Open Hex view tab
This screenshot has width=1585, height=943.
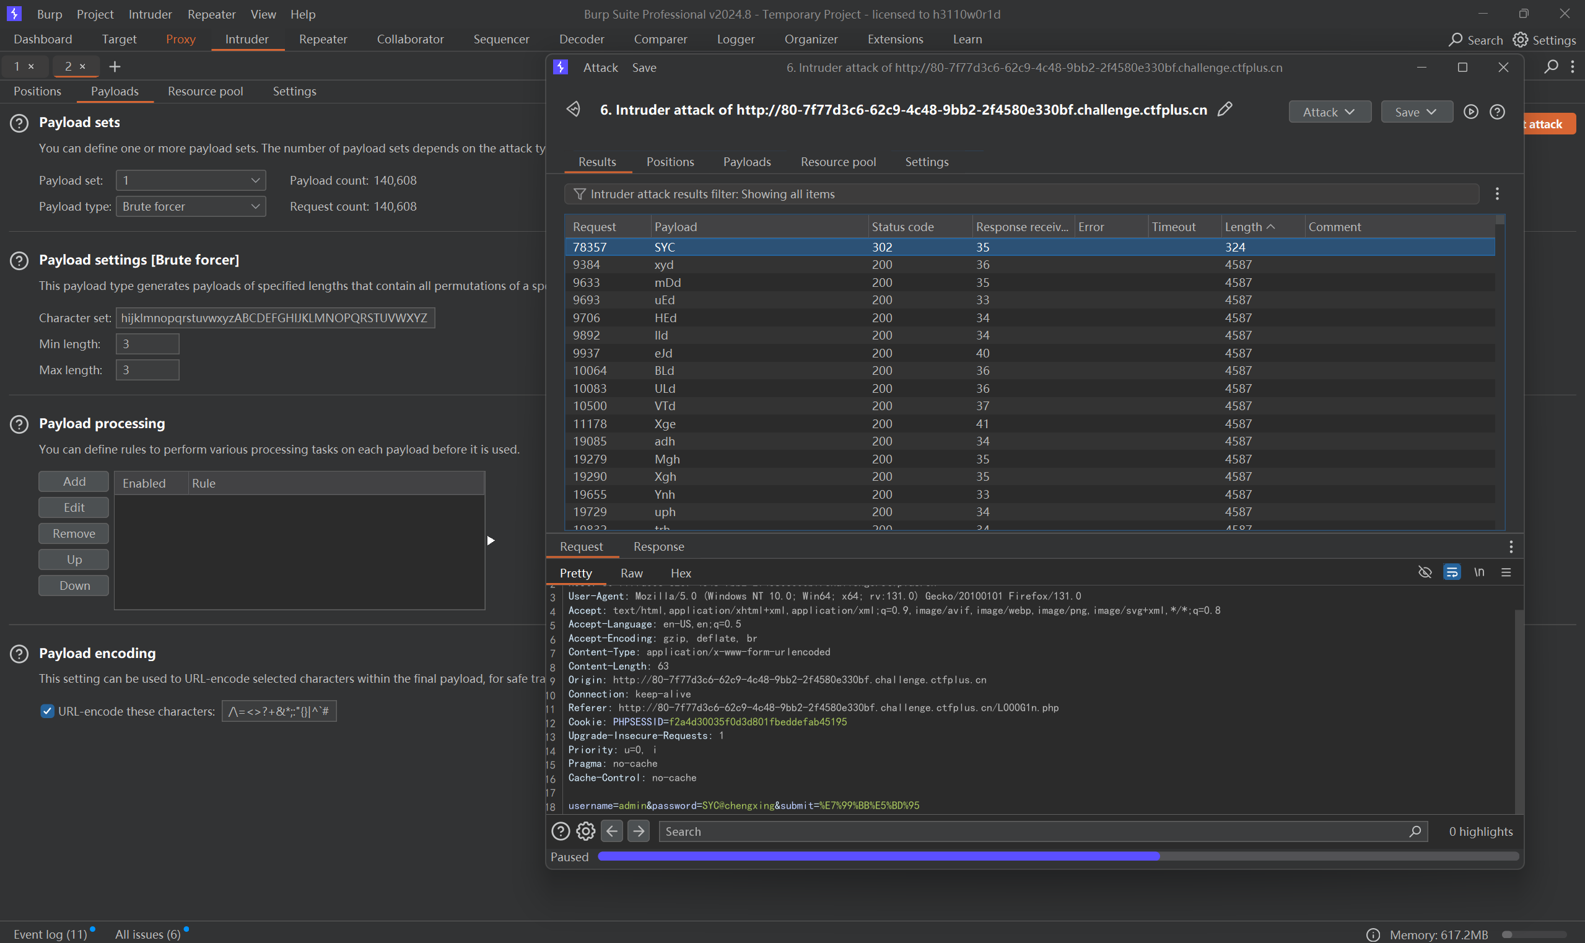click(680, 573)
